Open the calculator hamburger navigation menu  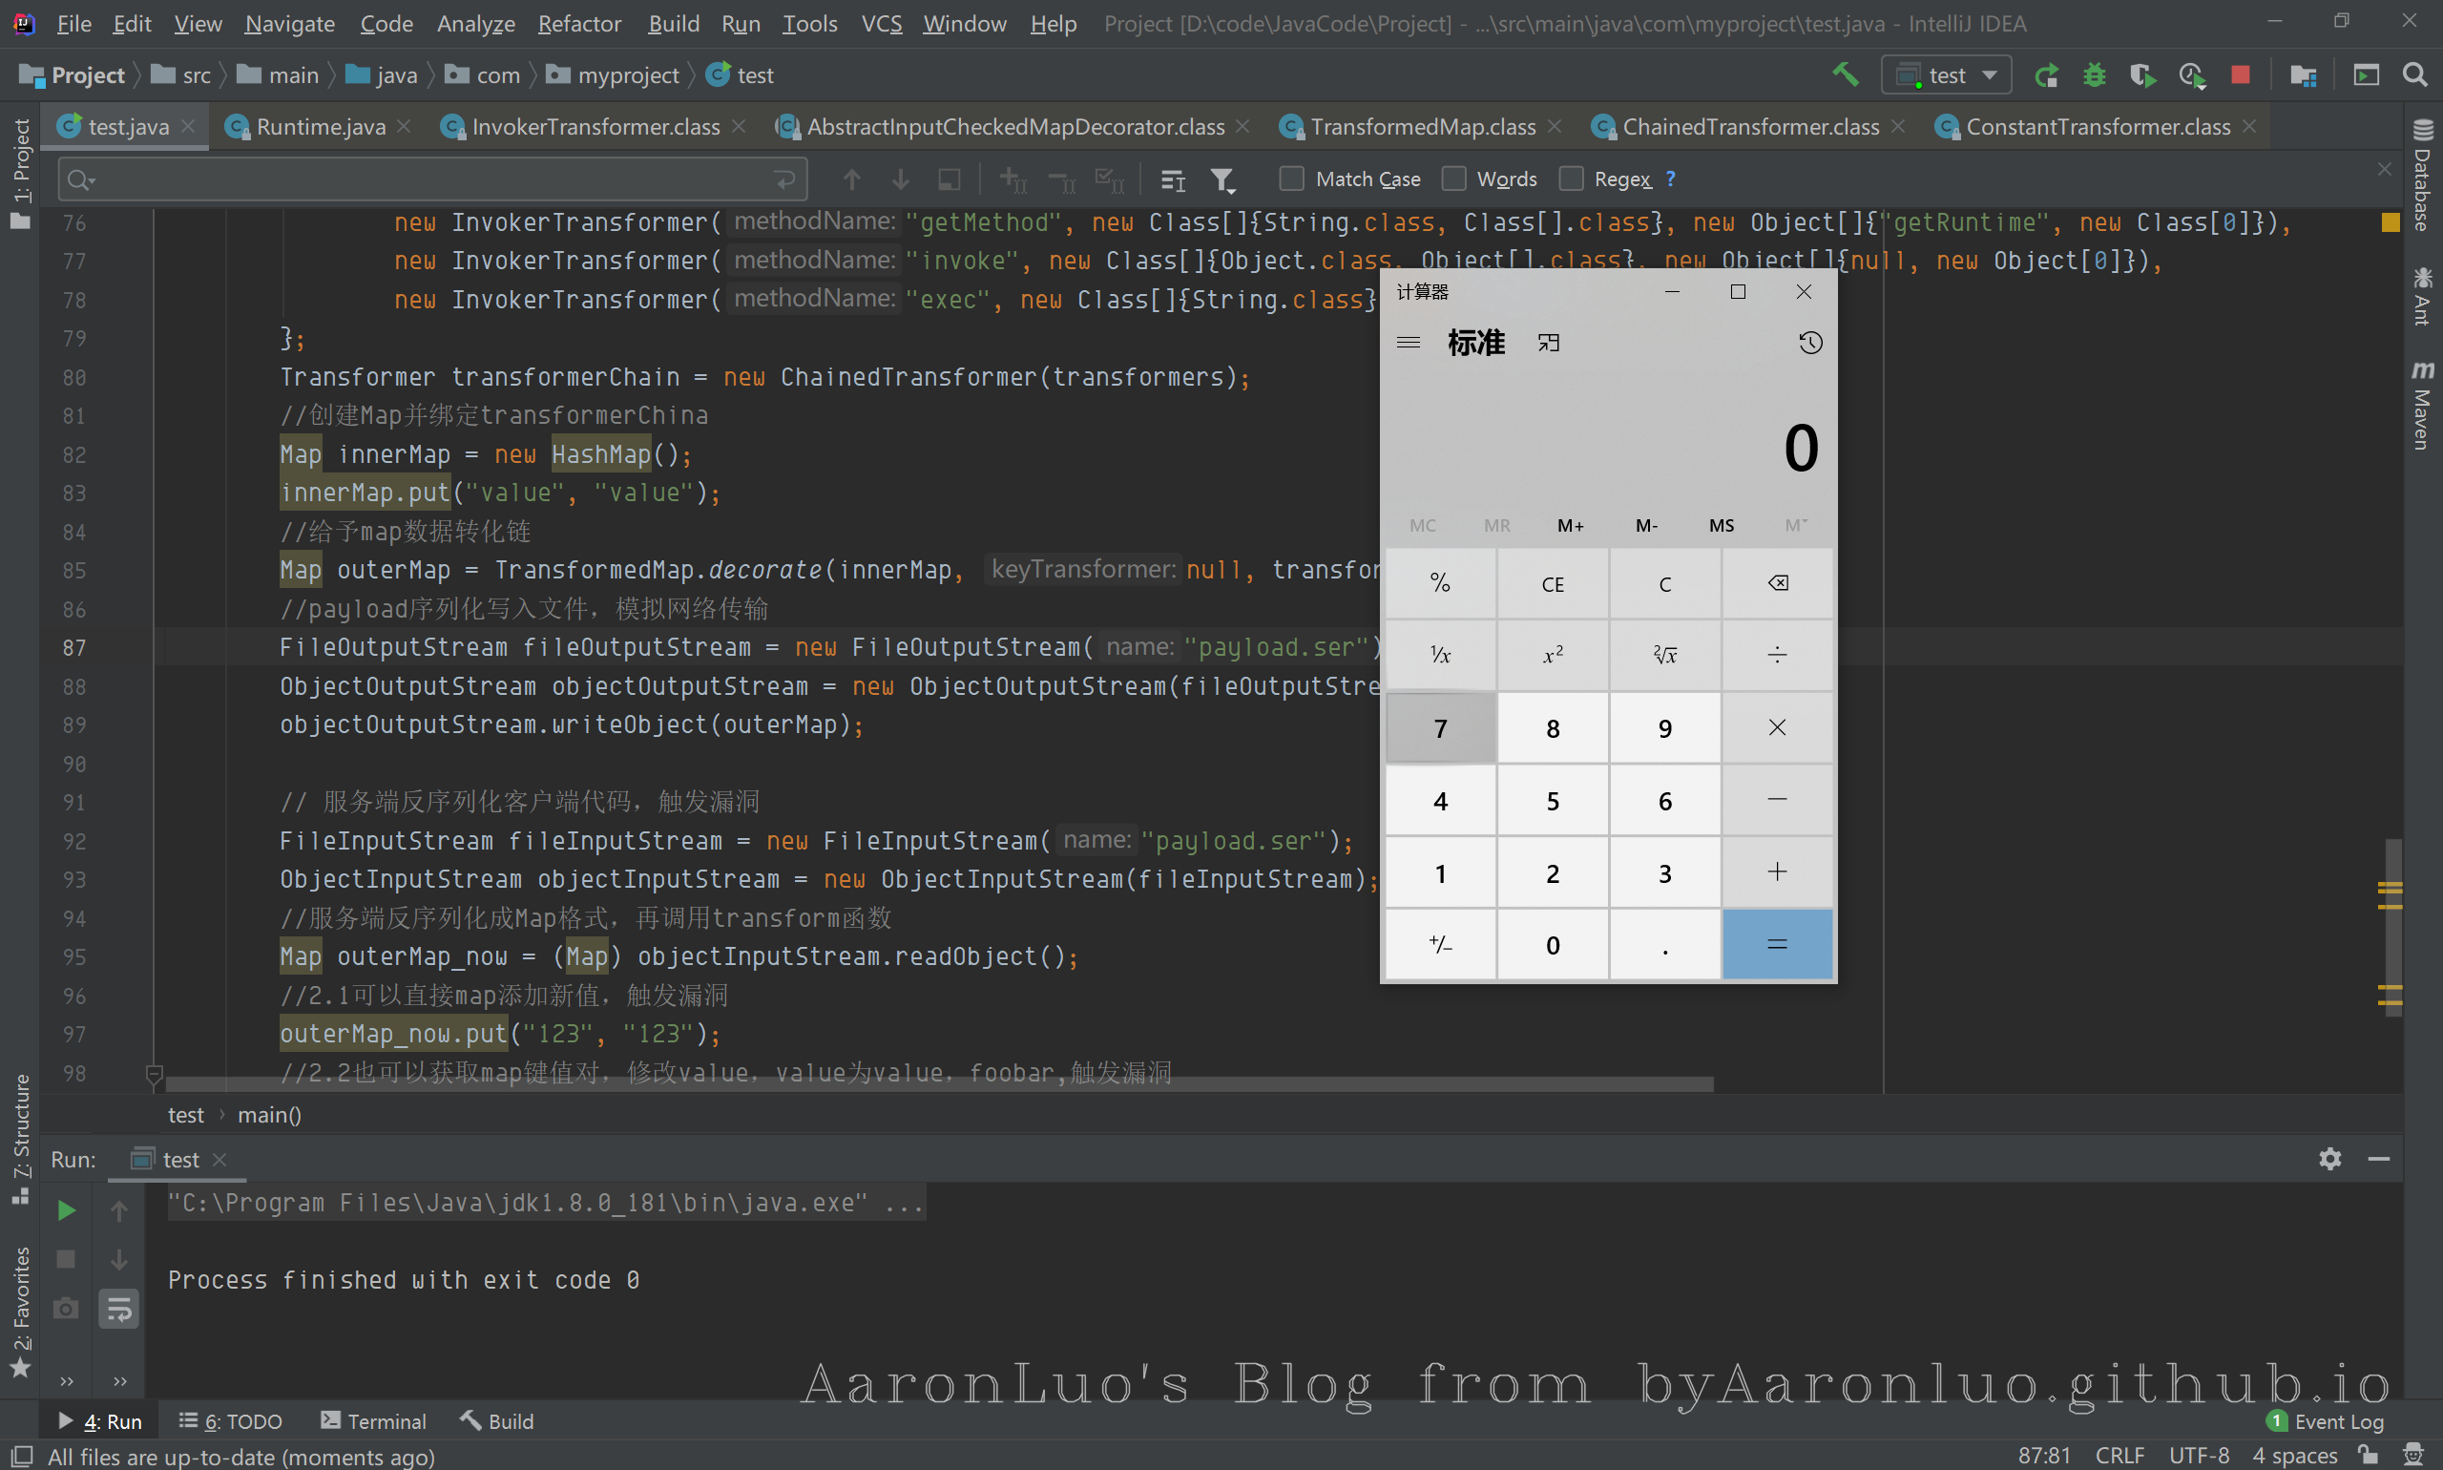1408,343
